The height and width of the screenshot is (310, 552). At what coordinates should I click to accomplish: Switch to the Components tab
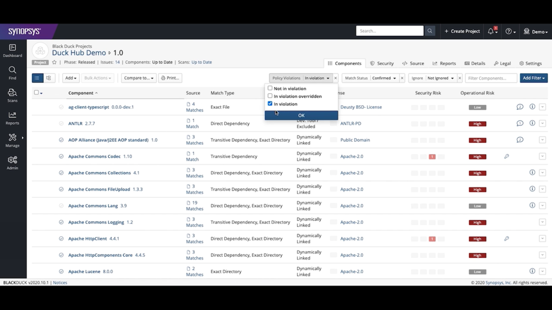point(344,63)
